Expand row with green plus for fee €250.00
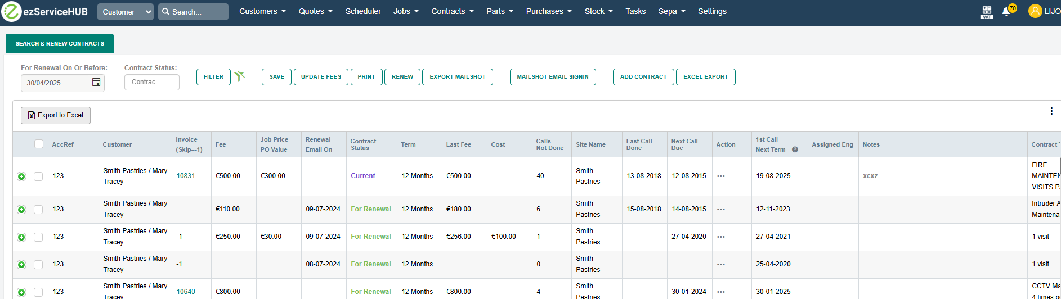 [x=21, y=237]
